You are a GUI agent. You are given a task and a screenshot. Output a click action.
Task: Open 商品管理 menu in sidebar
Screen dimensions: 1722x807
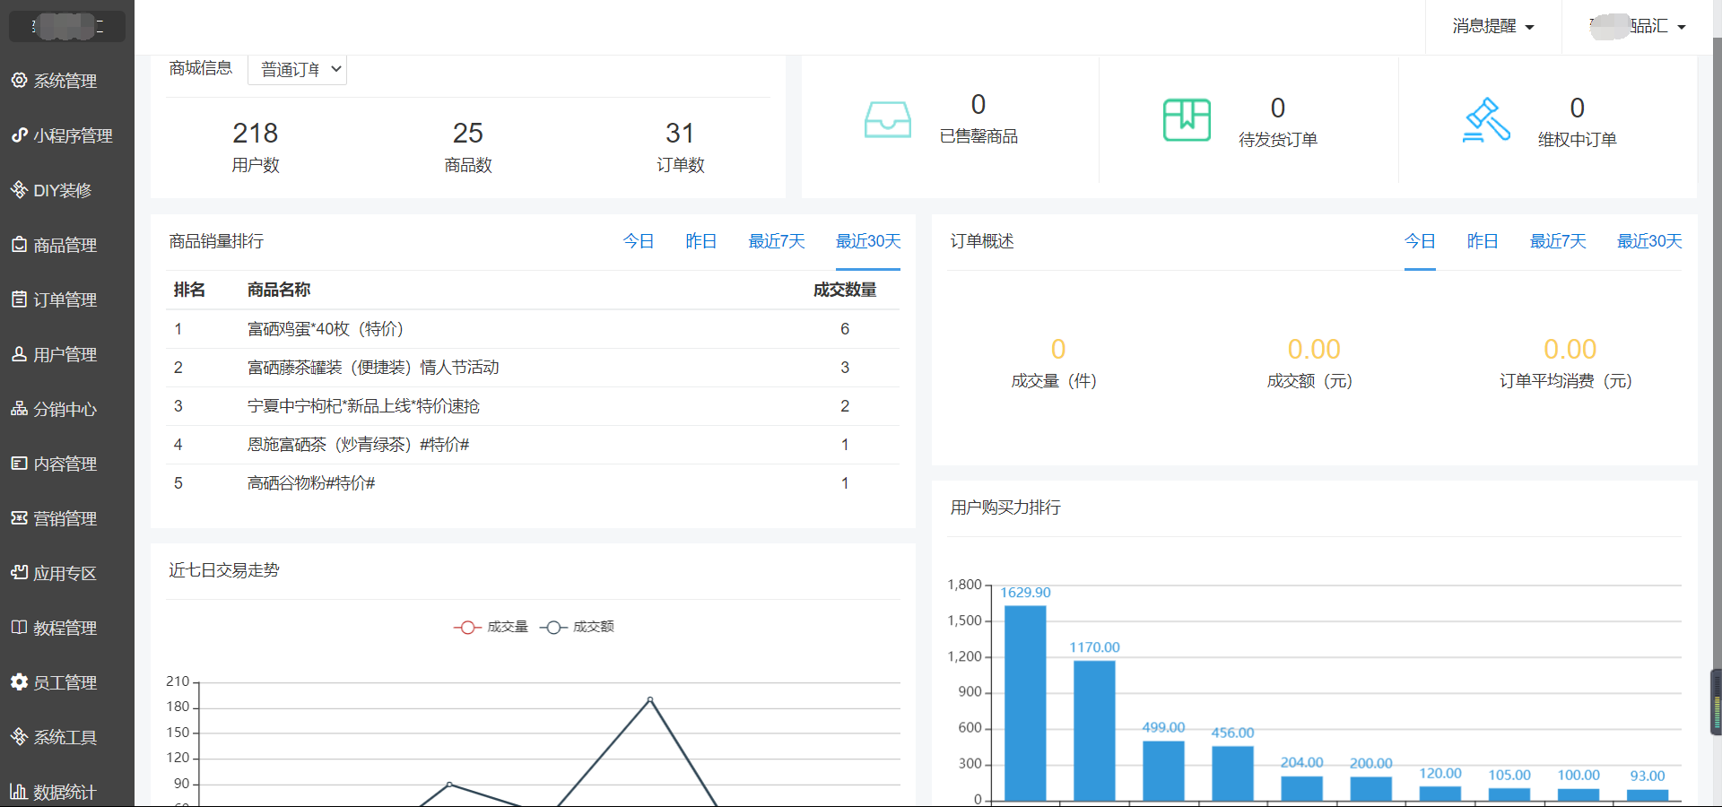[67, 245]
